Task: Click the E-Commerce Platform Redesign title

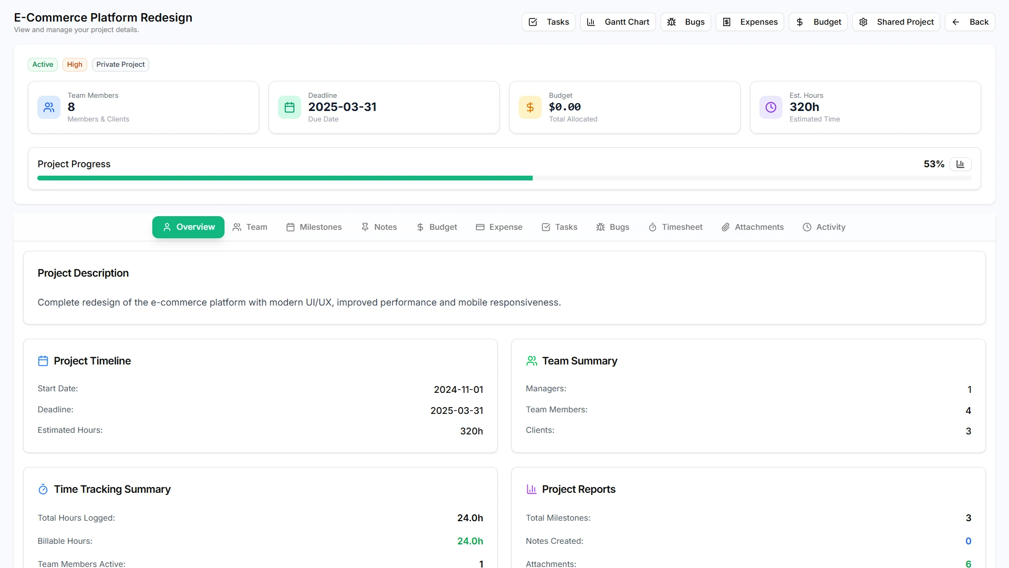Action: pos(103,17)
